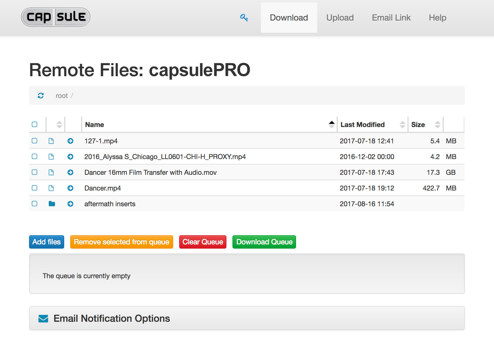494x352 pixels.
Task: Open the Email Link tab
Action: point(391,18)
